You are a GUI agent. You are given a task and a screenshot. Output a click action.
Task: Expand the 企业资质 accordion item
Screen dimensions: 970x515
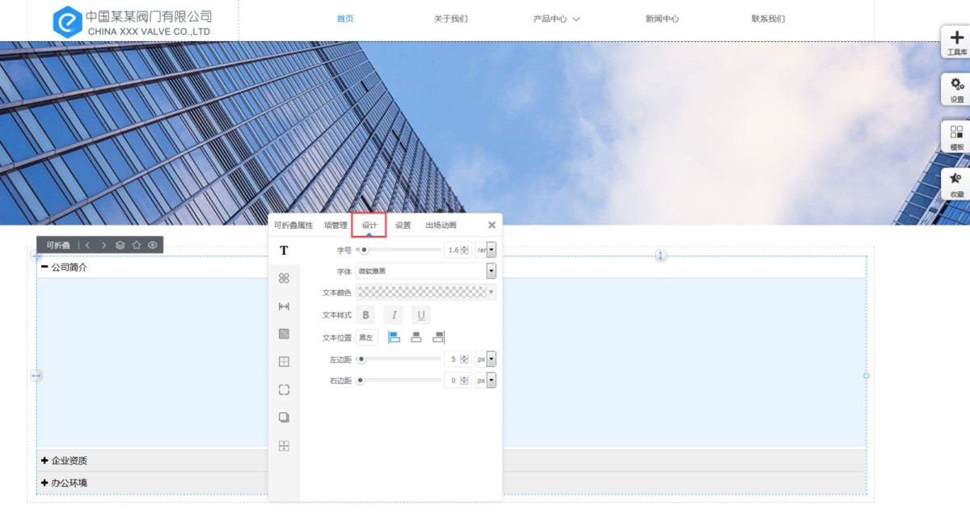tap(70, 461)
